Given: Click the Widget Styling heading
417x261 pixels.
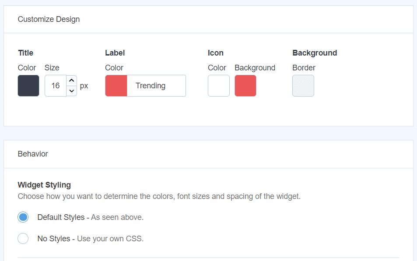Looking at the screenshot, I should [x=44, y=185].
